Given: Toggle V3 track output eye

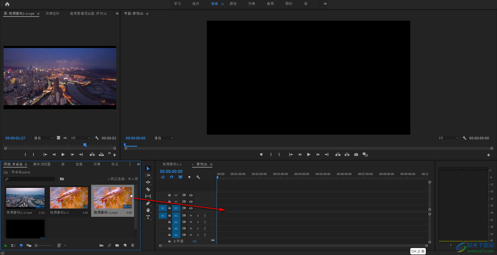Looking at the screenshot, I should (x=191, y=195).
